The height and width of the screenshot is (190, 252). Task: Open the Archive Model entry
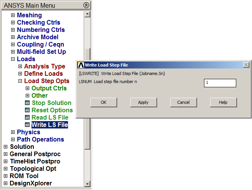tap(38, 37)
